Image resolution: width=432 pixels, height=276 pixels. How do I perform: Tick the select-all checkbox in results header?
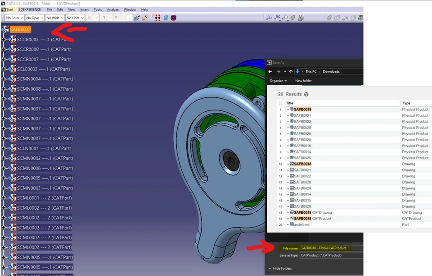coord(280,103)
